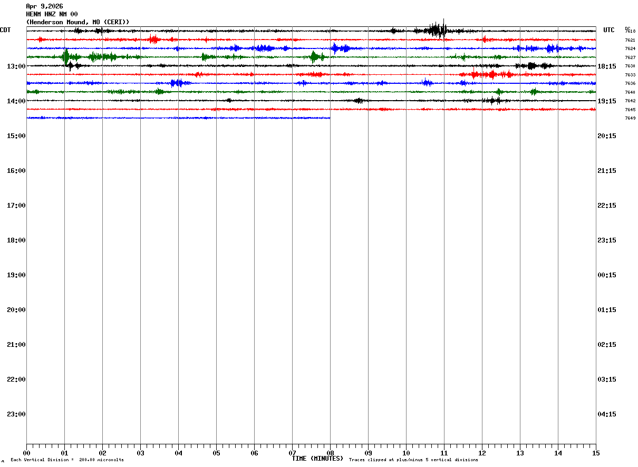Click the '20:00' CDT hour label
Image resolution: width=638 pixels, height=467 pixels.
pos(16,310)
